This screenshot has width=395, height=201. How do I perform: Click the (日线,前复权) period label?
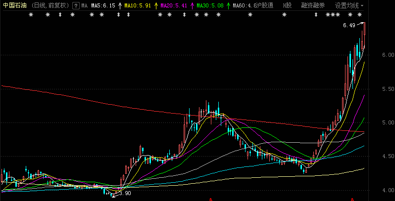tap(51, 5)
